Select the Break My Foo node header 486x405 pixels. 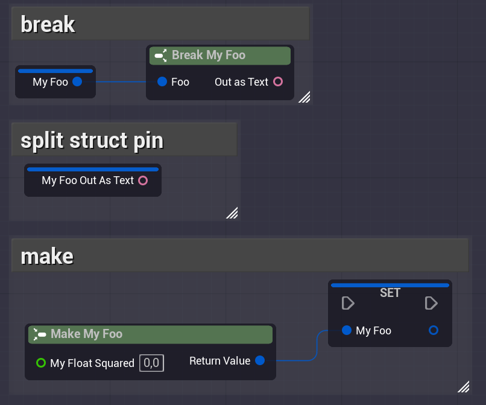(219, 56)
